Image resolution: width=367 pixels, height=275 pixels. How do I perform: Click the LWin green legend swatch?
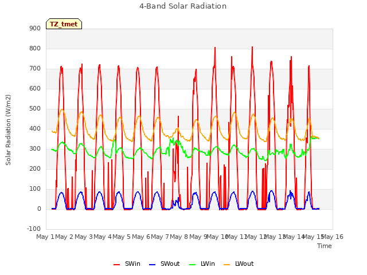point(192,265)
